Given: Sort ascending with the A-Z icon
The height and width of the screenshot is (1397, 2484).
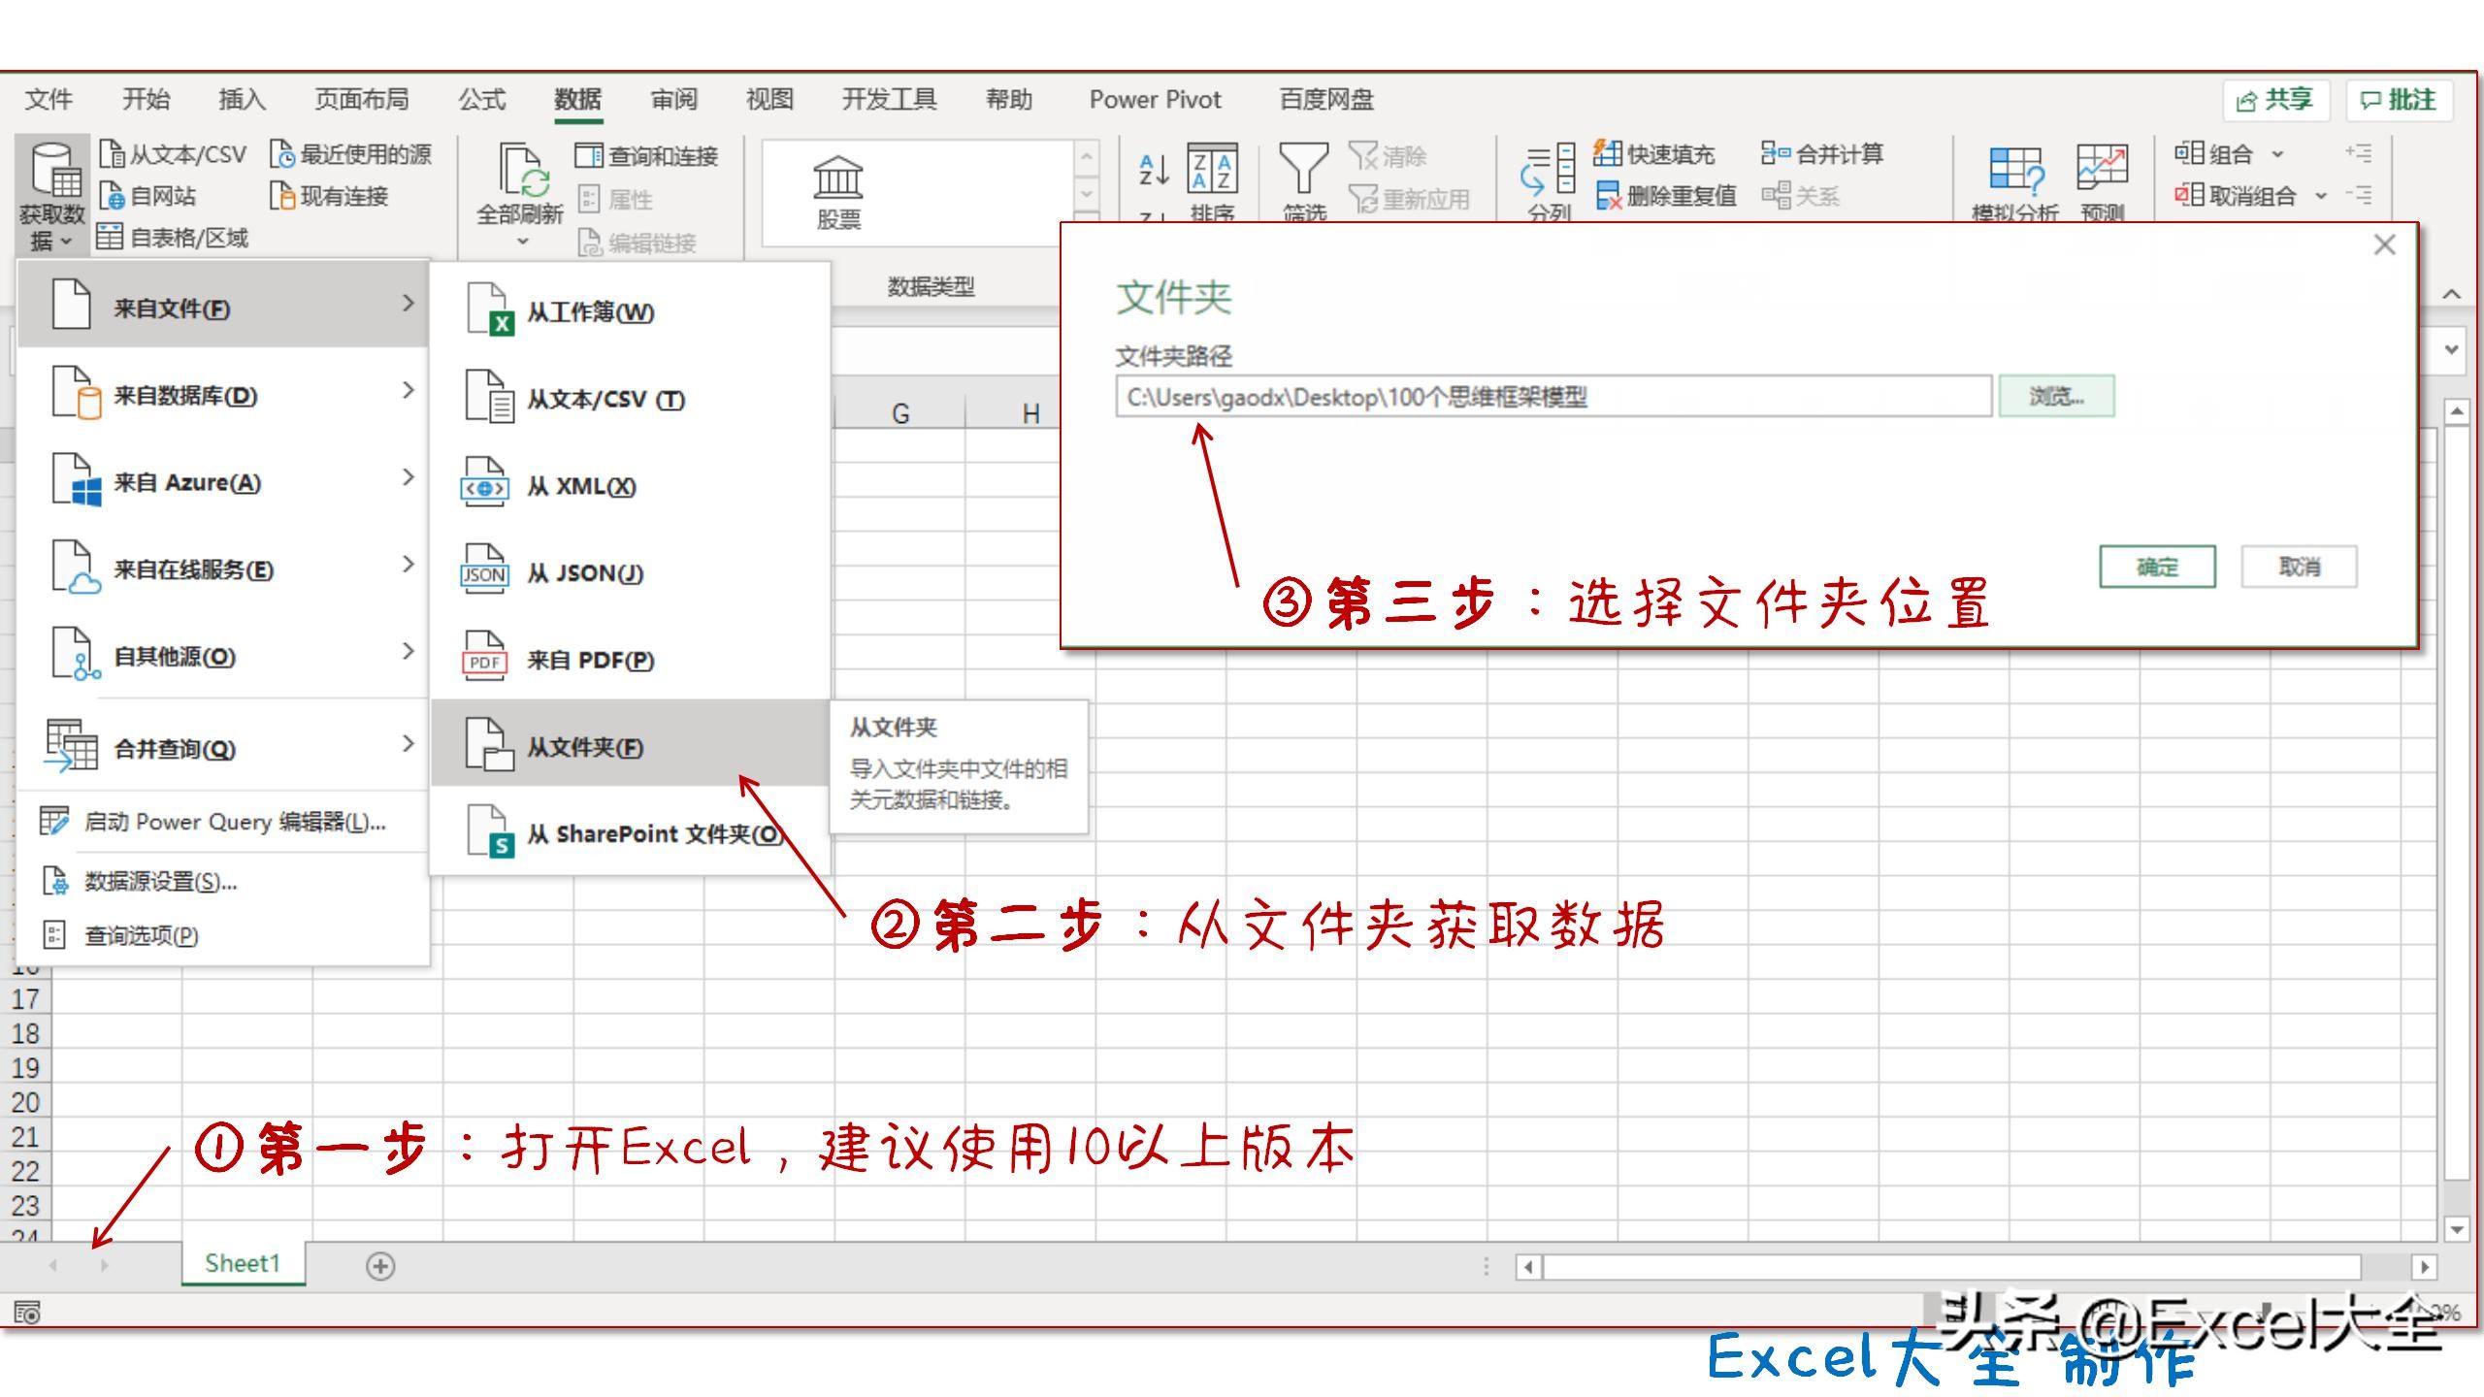Looking at the screenshot, I should [x=1154, y=170].
